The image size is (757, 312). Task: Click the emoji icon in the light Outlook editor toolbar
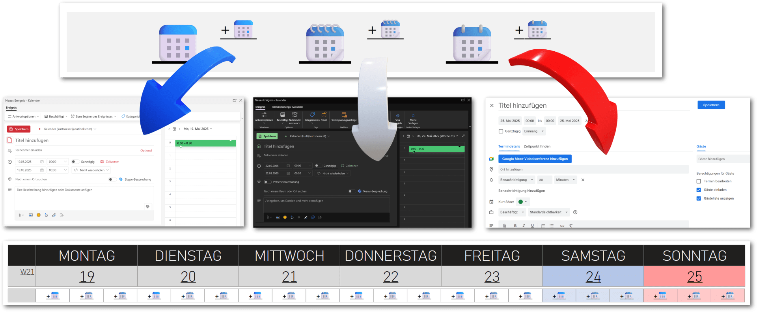[38, 215]
